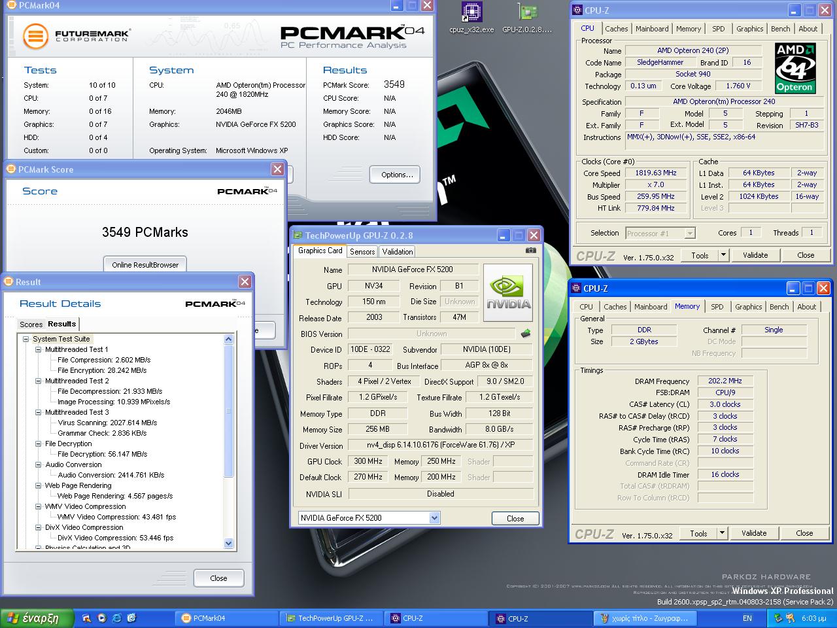Switch to the untitled Paint taskbar button
This screenshot has height=628, width=837.
click(647, 618)
